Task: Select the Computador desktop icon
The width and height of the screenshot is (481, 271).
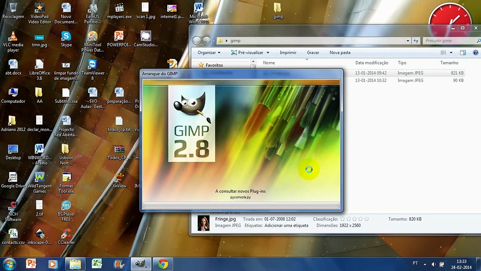Action: [x=13, y=96]
